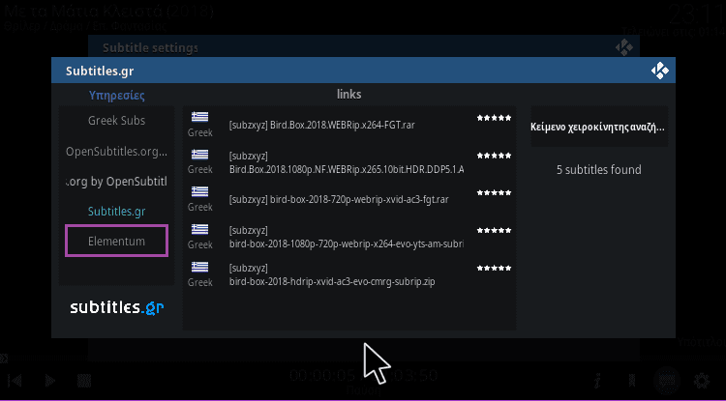The height and width of the screenshot is (401, 726).
Task: Click the 'Υπηρεσίες' services heading
Action: [117, 96]
